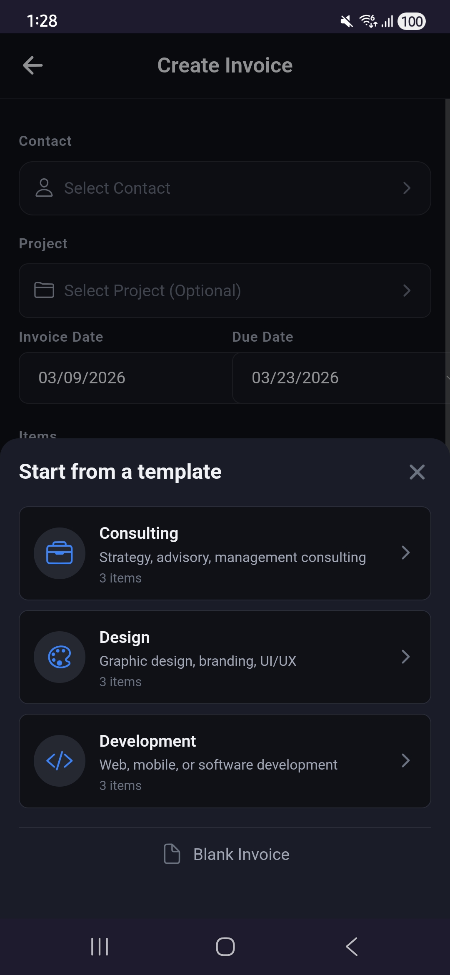Click the folder icon in Select Project field
Viewport: 450px width, 975px height.
[x=44, y=290]
